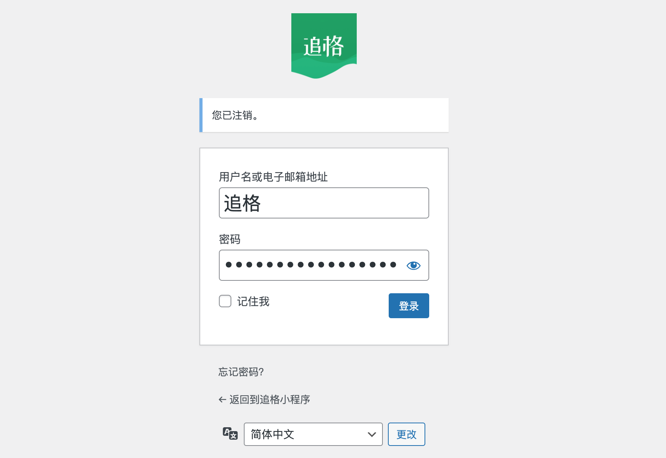666x458 pixels.
Task: Click the 您已注销 notice message
Action: point(235,115)
